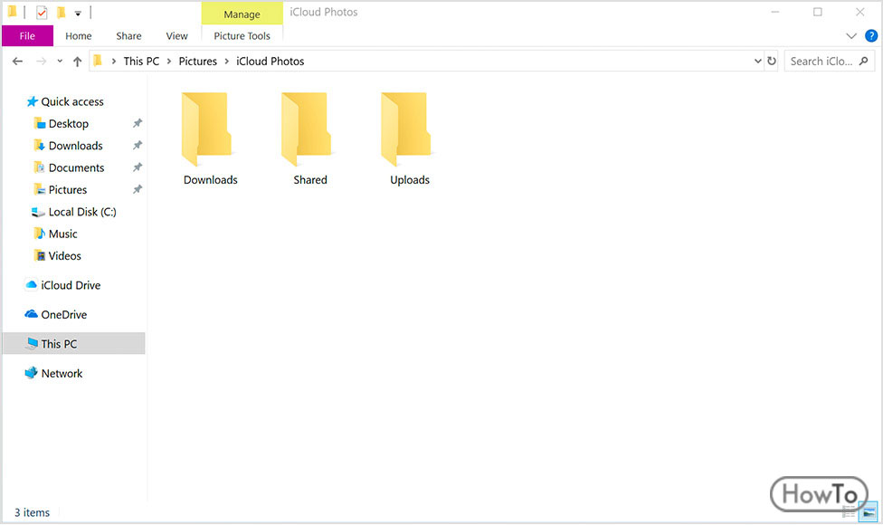Select the Manage contextual tab
Viewport: 883px width, 525px height.
tap(242, 14)
